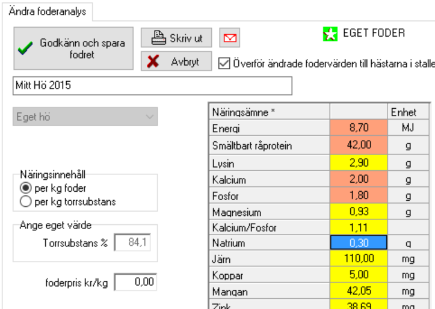This screenshot has width=435, height=309.
Task: Select the Järn value 110,00 cell
Action: click(x=359, y=259)
